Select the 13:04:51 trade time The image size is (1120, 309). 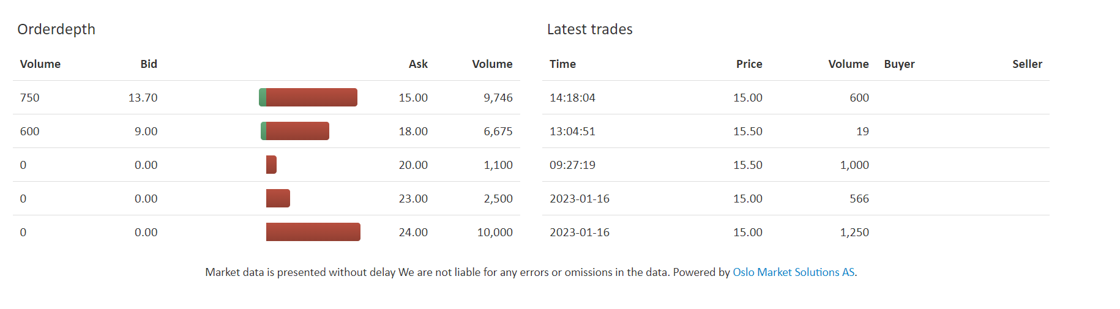click(x=572, y=132)
